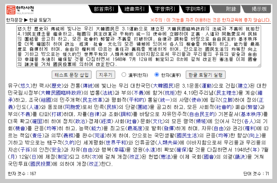
Task: Click the 祖國 hanja link
Action: tap(46, 100)
